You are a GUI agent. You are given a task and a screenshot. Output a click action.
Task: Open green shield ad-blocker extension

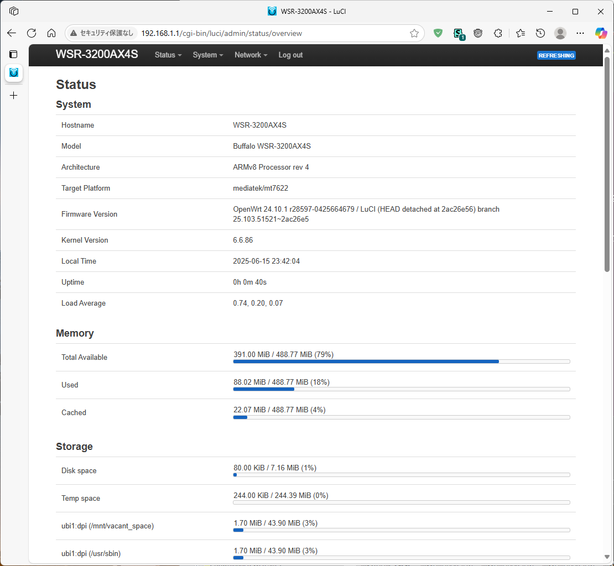pos(438,33)
